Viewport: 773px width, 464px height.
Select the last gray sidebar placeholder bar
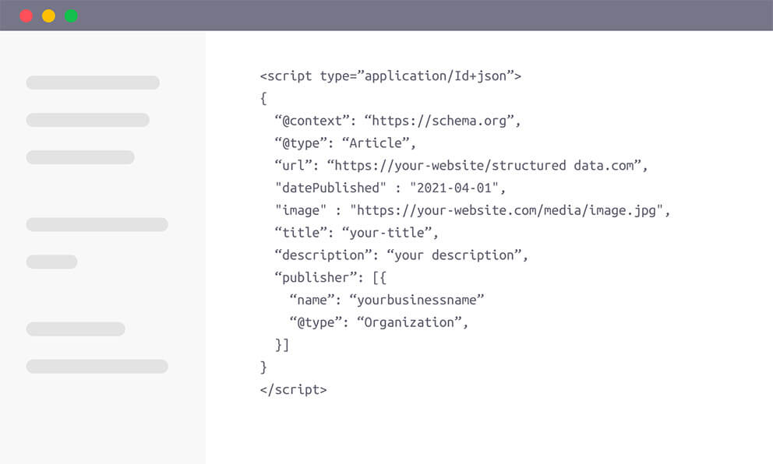tap(97, 367)
